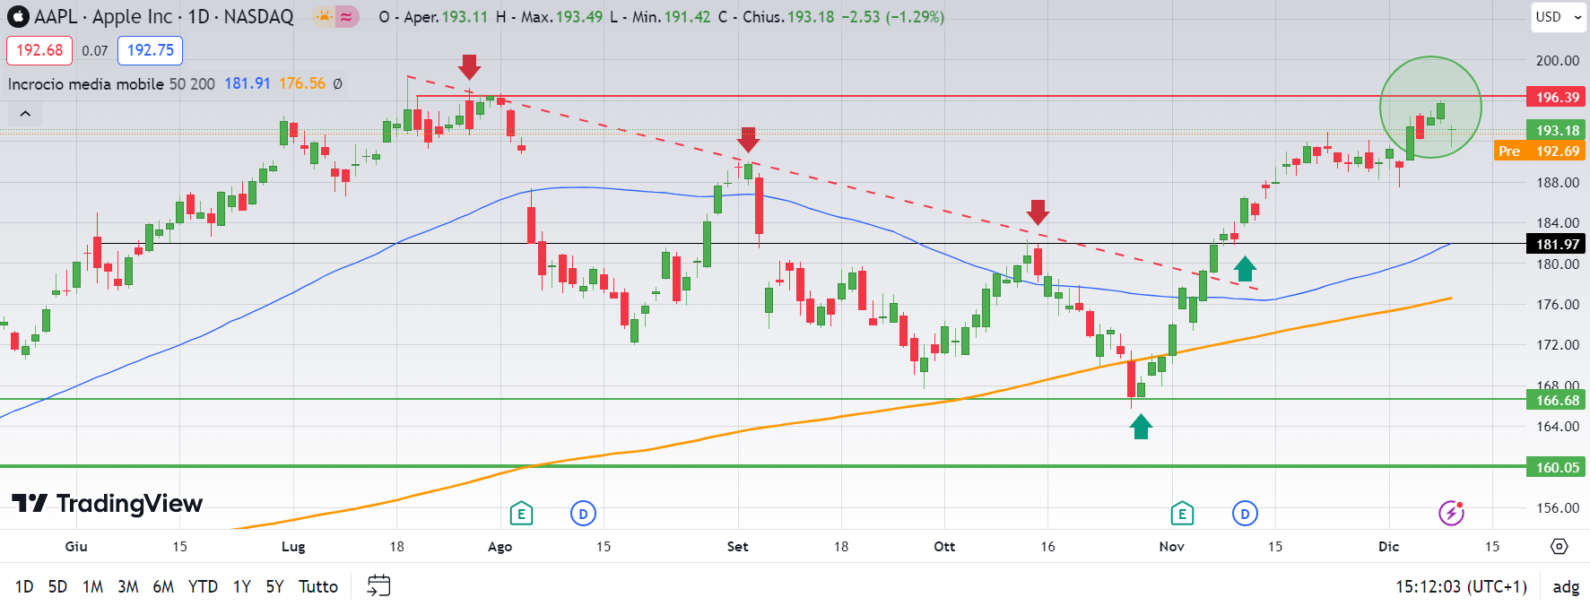
Task: Click the 188.00 price axis tick
Action: point(1558,182)
